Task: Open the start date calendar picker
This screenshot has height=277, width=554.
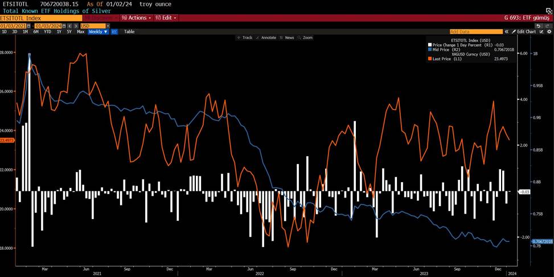Action: coord(29,26)
